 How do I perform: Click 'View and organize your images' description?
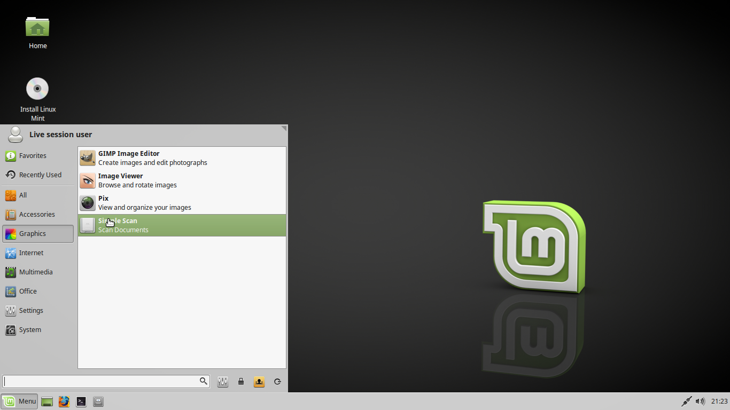click(145, 208)
